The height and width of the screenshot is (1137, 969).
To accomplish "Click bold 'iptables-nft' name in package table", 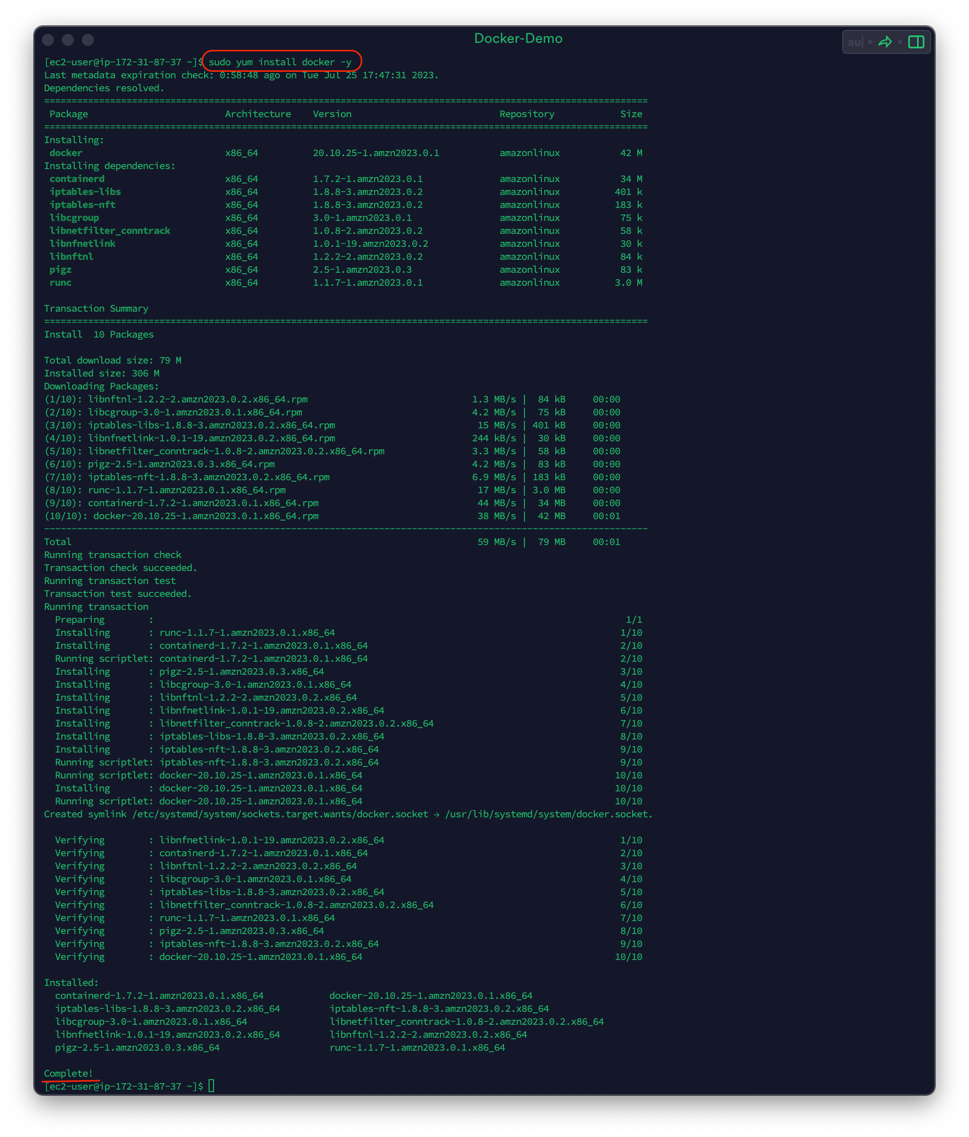I will point(82,204).
